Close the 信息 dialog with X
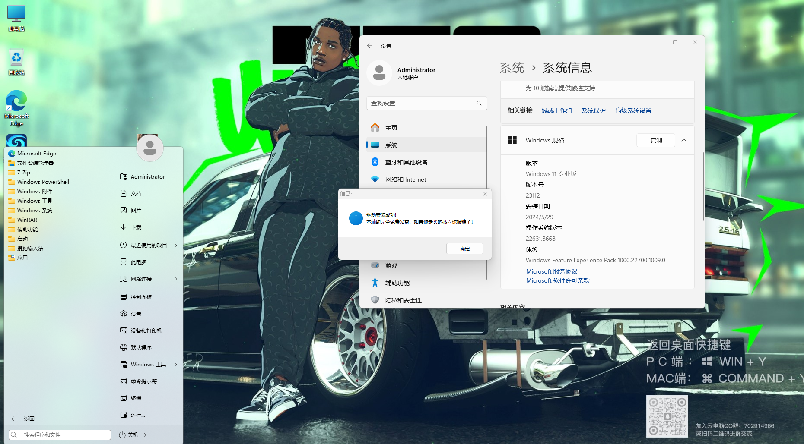The width and height of the screenshot is (804, 444). click(485, 194)
